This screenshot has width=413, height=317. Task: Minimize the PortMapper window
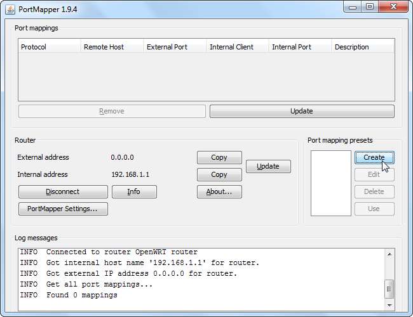[x=353, y=7]
